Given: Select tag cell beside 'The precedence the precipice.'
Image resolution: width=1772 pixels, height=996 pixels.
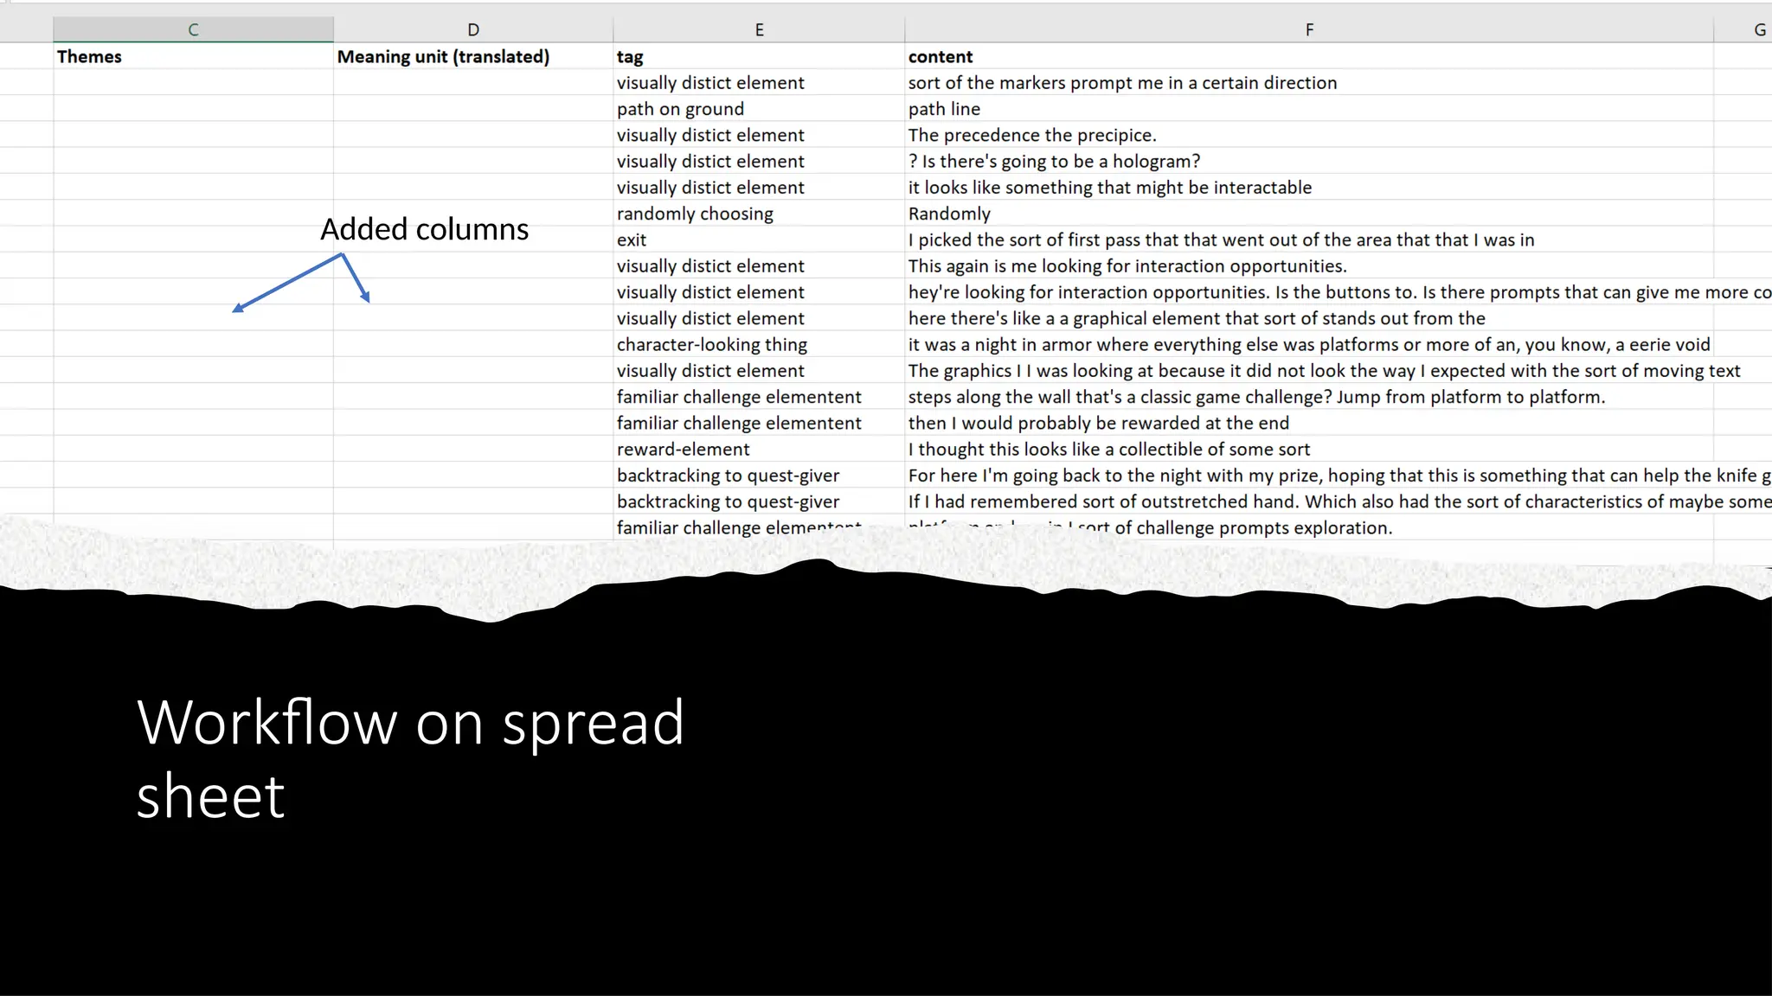Looking at the screenshot, I should click(759, 135).
